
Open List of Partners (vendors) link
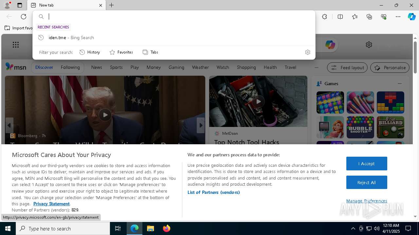point(214,192)
